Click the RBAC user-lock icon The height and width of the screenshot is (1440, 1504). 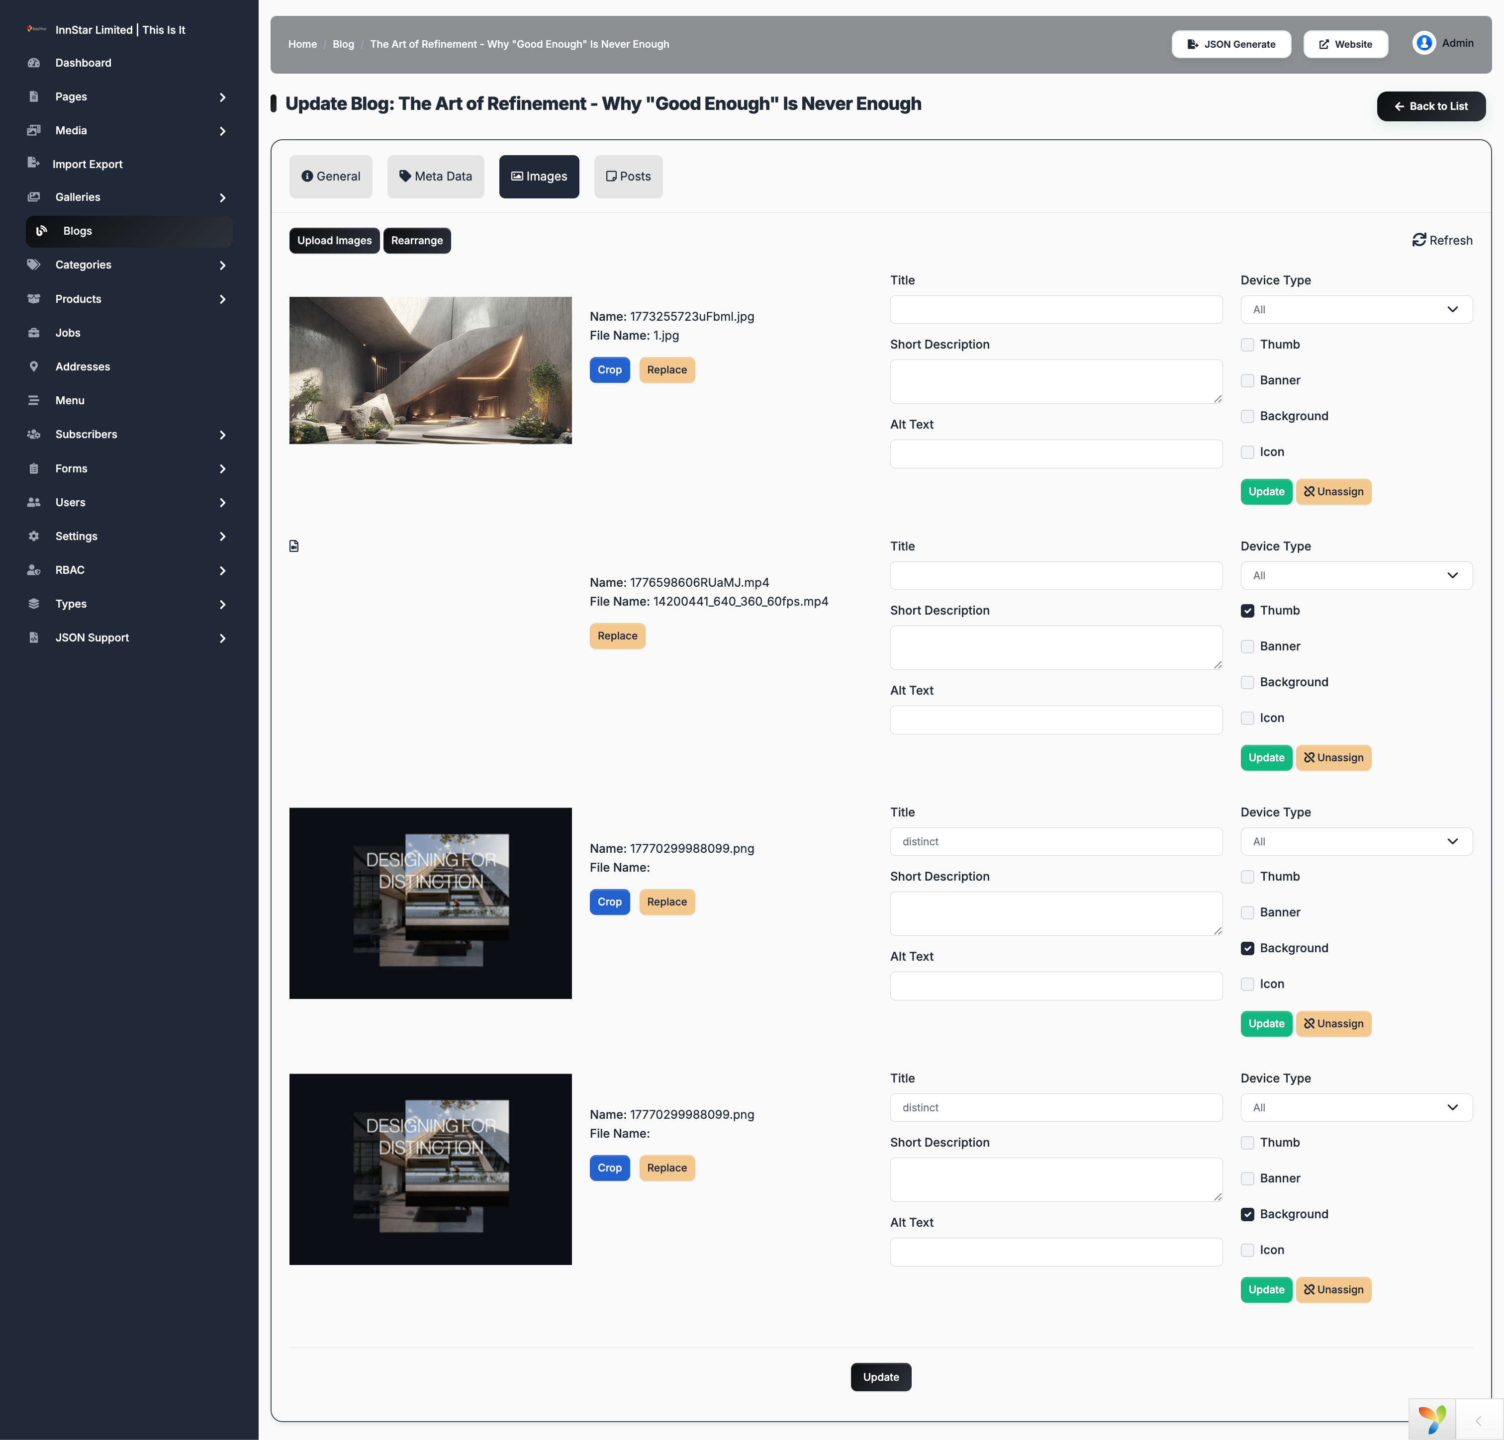(34, 570)
